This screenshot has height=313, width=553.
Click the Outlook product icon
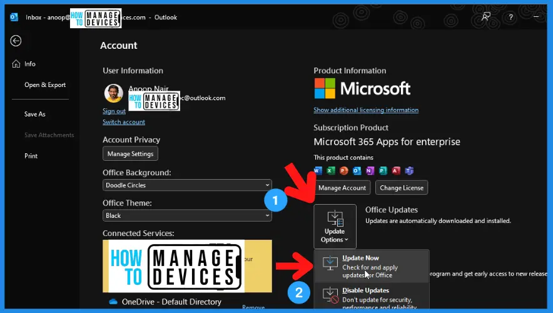click(x=357, y=171)
